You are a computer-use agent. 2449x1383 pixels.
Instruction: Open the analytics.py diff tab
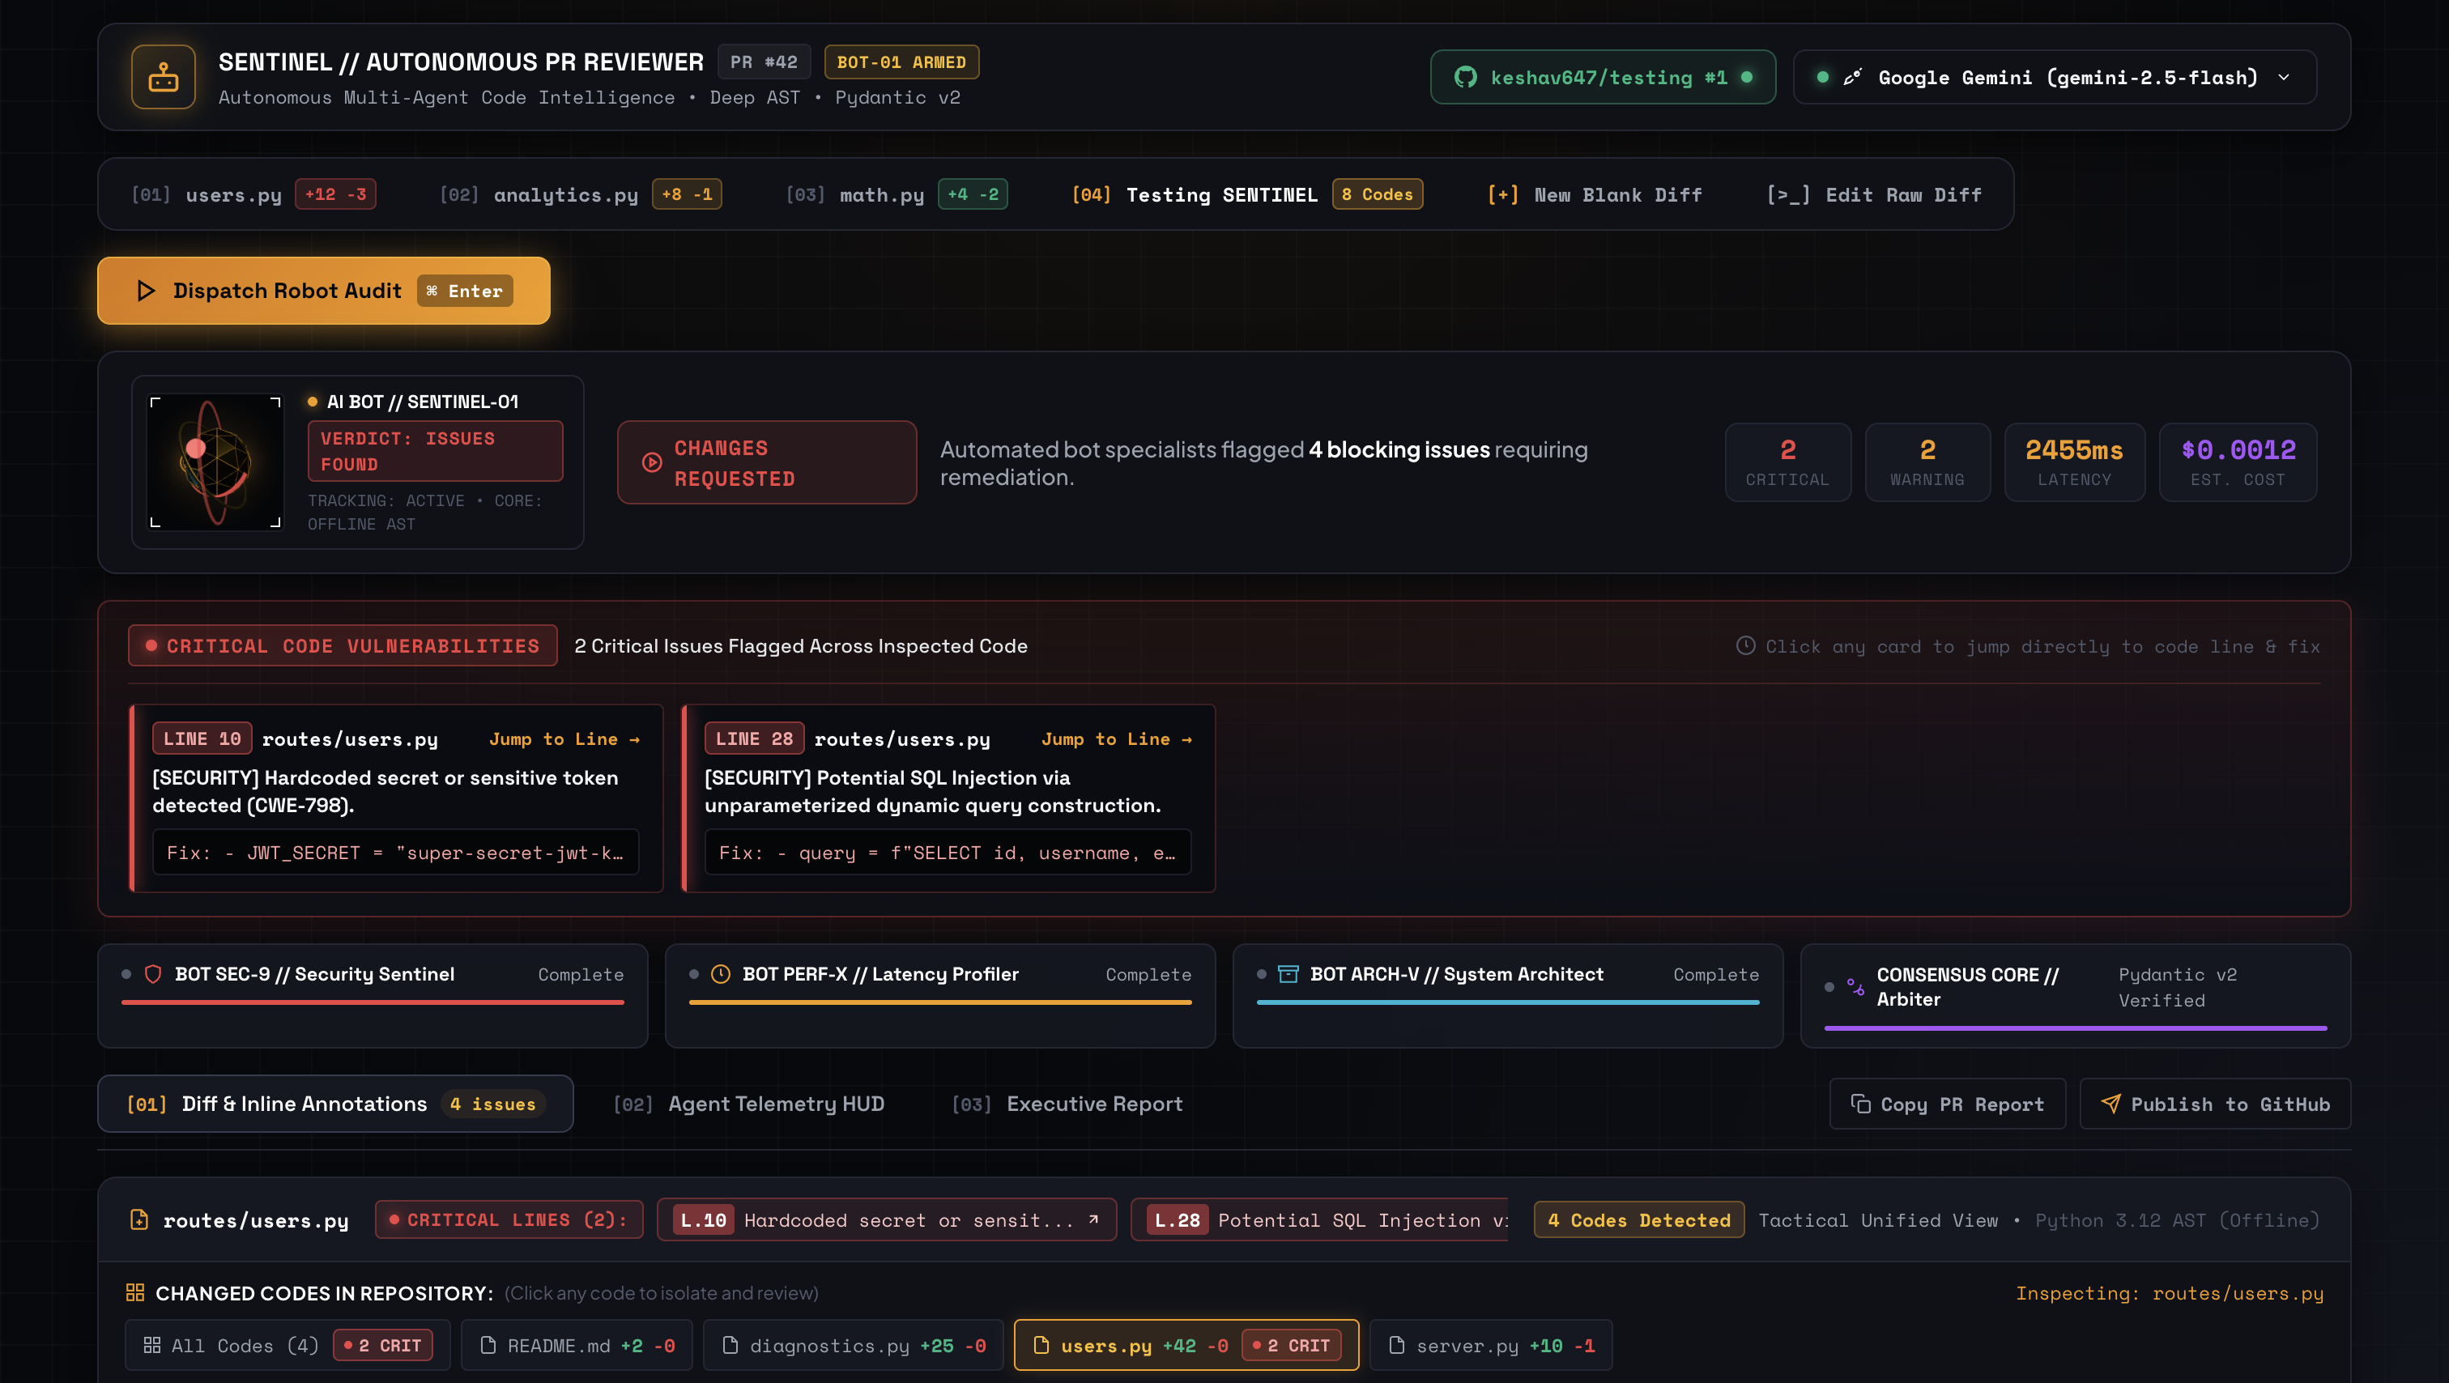tap(580, 195)
